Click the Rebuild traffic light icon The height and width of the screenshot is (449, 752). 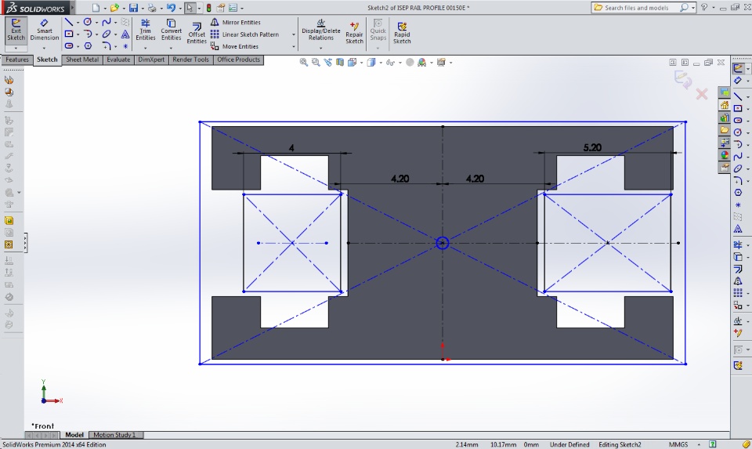tap(208, 8)
